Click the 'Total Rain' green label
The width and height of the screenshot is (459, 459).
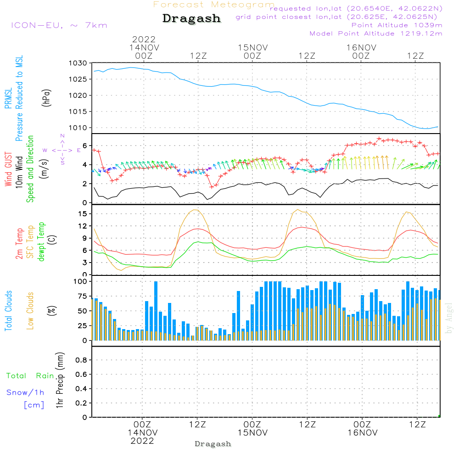point(30,376)
